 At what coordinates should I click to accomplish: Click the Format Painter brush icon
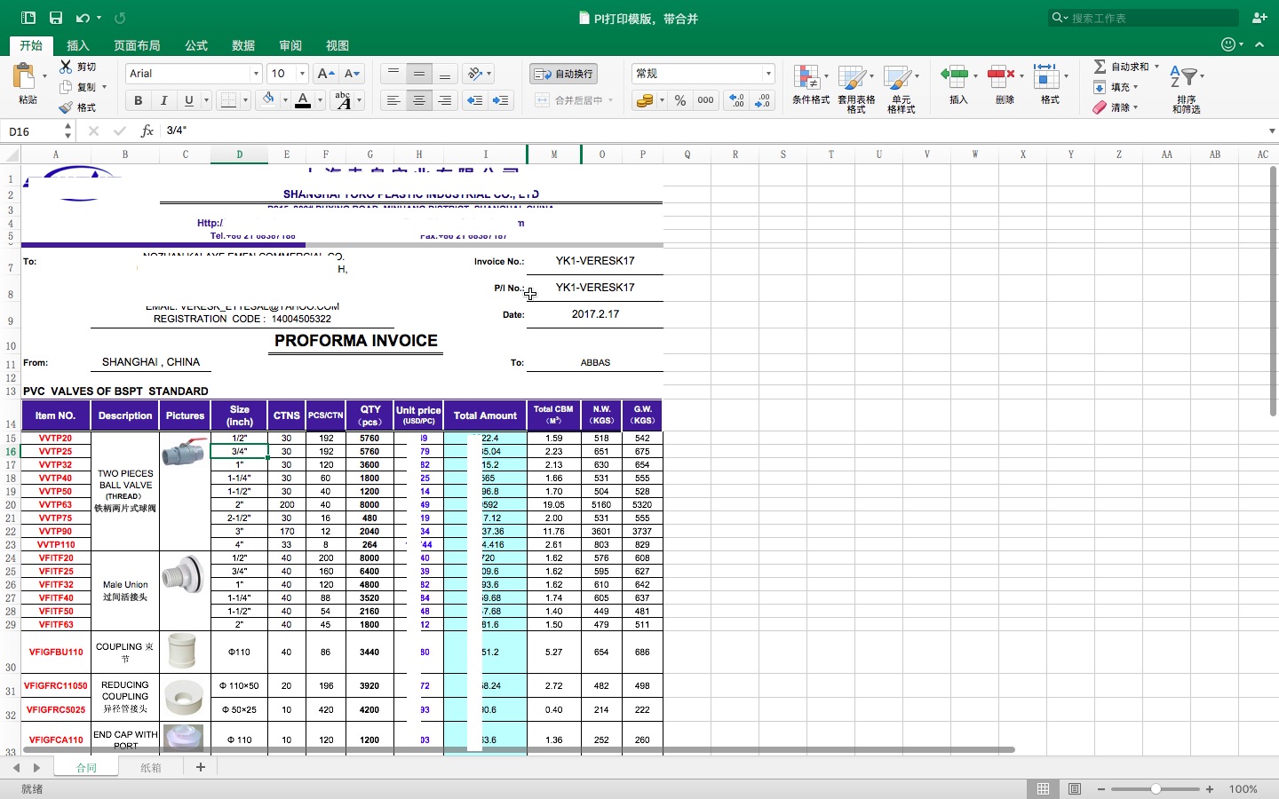pos(66,107)
